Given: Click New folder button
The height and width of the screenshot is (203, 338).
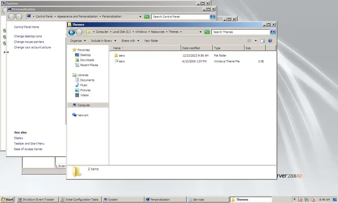Looking at the screenshot, I should click(x=151, y=41).
